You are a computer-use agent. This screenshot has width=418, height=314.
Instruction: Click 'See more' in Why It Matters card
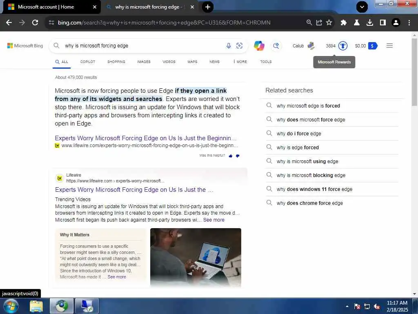116,277
